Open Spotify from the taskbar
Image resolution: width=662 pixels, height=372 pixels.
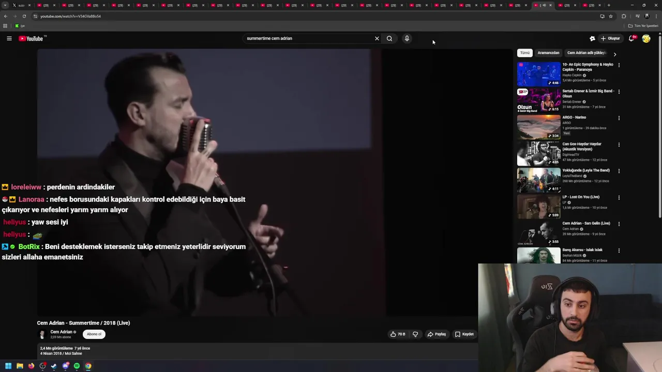tap(77, 366)
